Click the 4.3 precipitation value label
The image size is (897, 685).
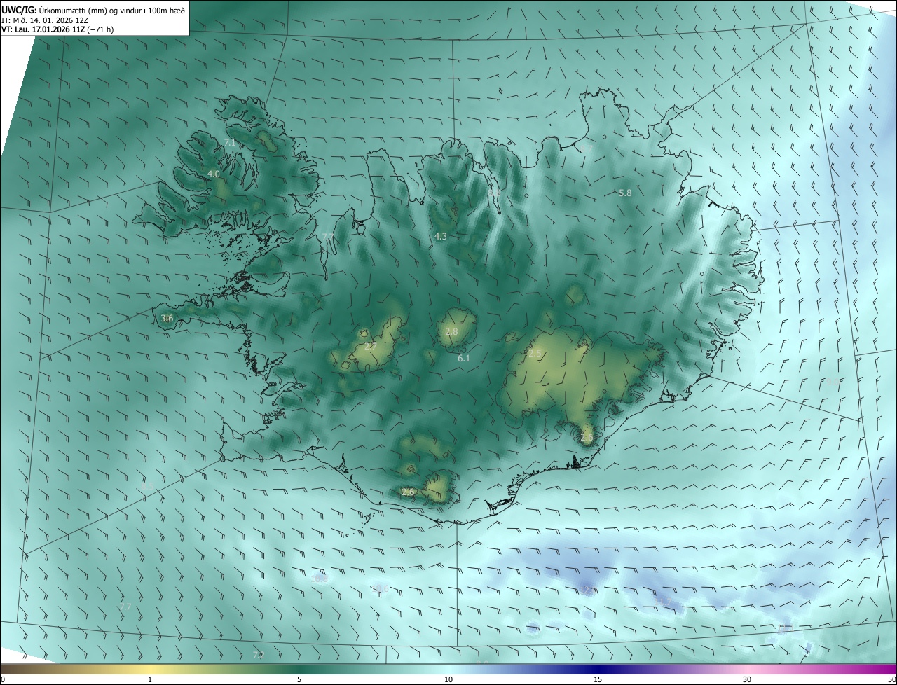click(441, 237)
